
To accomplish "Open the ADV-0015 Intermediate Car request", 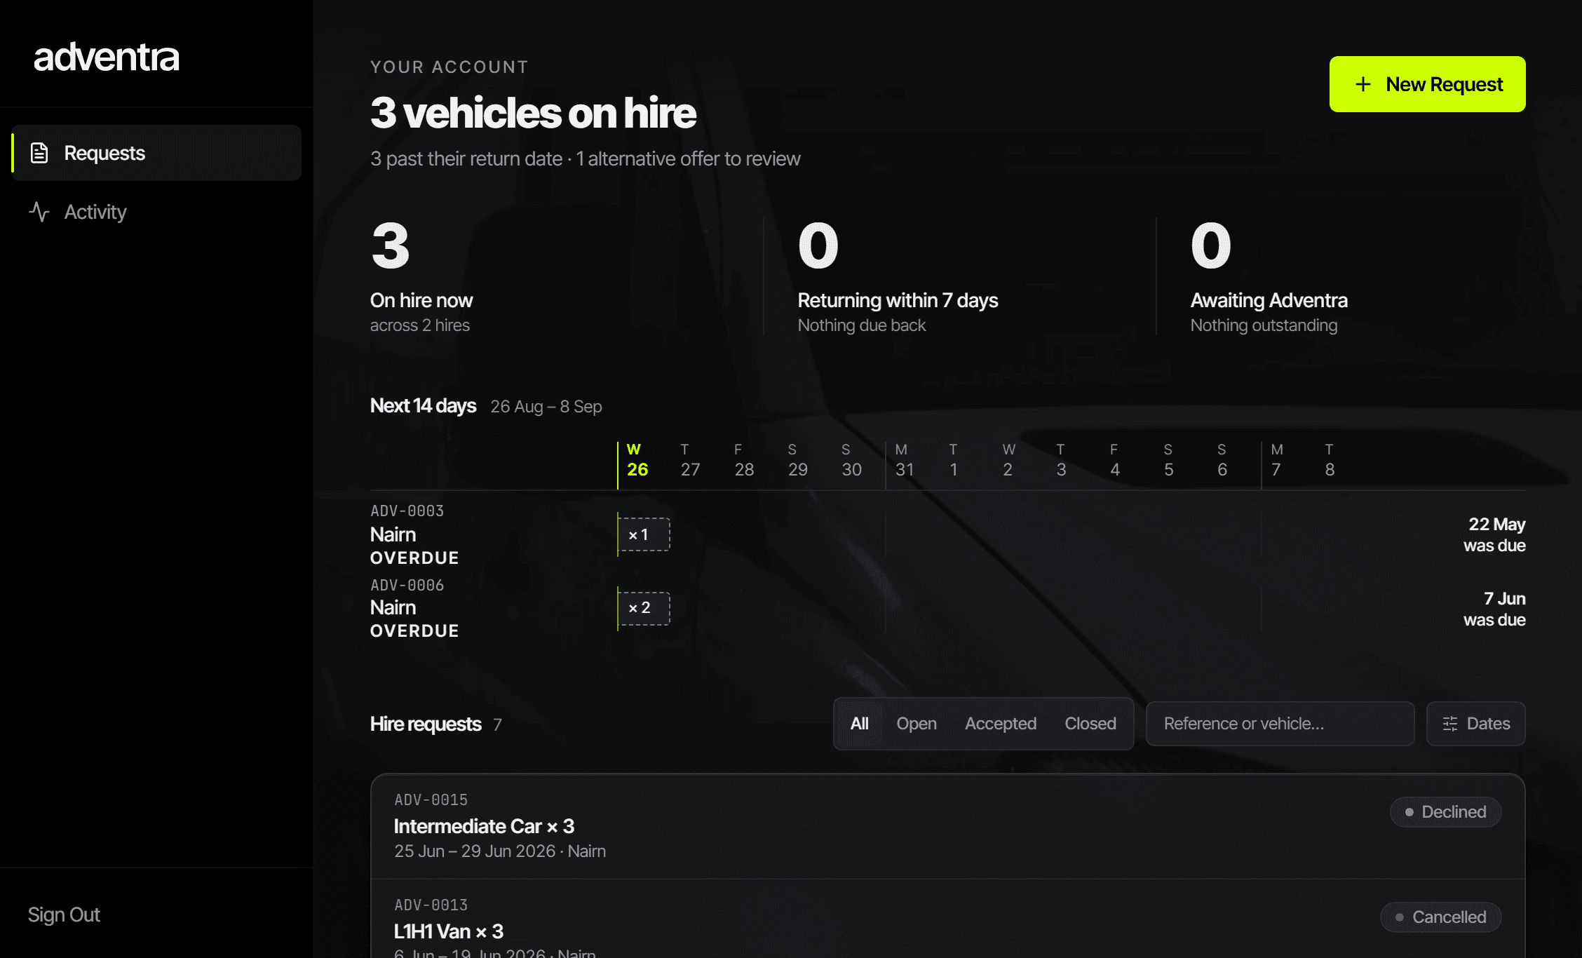I will click(x=947, y=826).
